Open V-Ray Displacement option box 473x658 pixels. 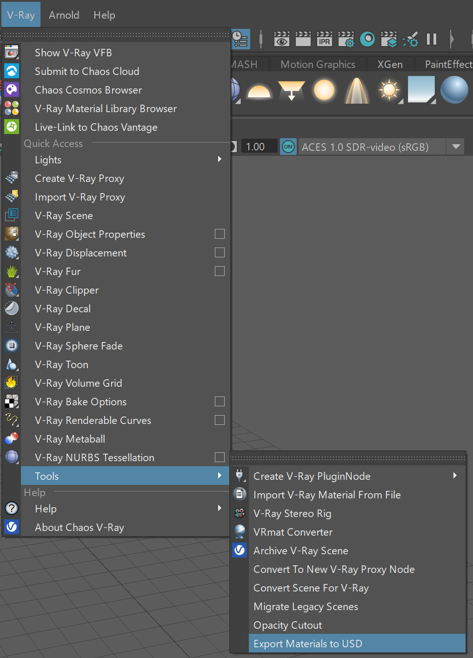click(x=220, y=252)
